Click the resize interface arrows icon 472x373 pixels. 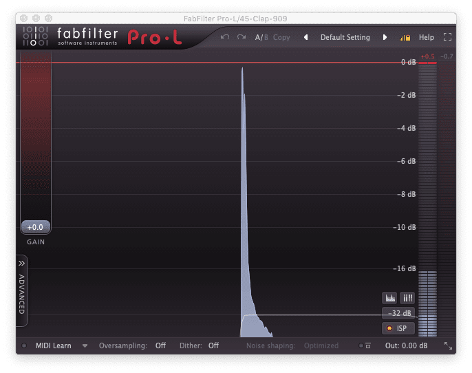[x=448, y=345]
